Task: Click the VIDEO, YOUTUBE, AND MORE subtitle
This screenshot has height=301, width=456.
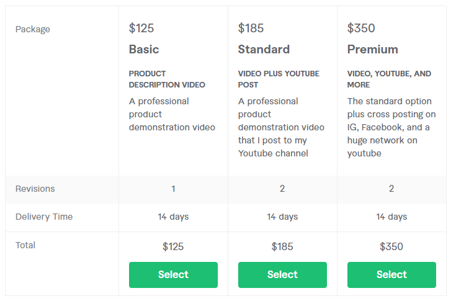Action: [x=389, y=79]
